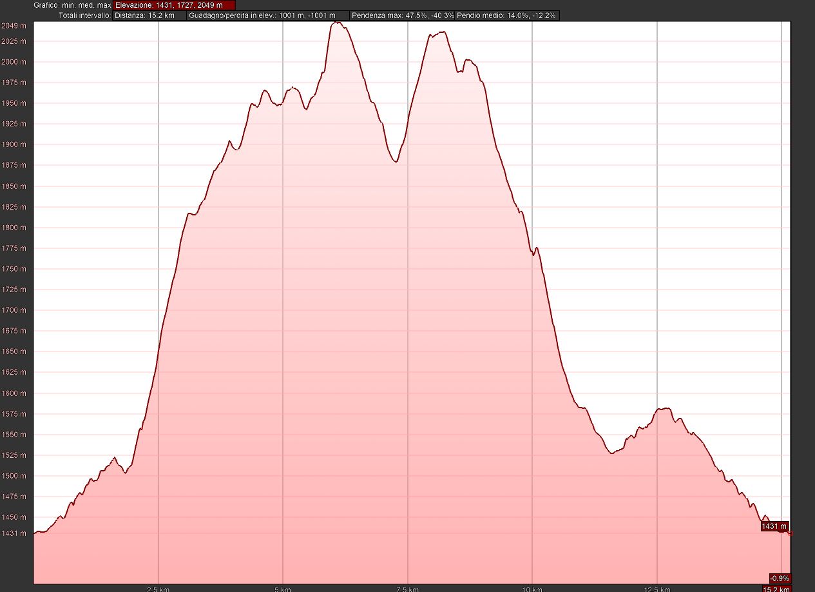Click the 1431 m y-axis label
815x592 pixels.
click(14, 533)
